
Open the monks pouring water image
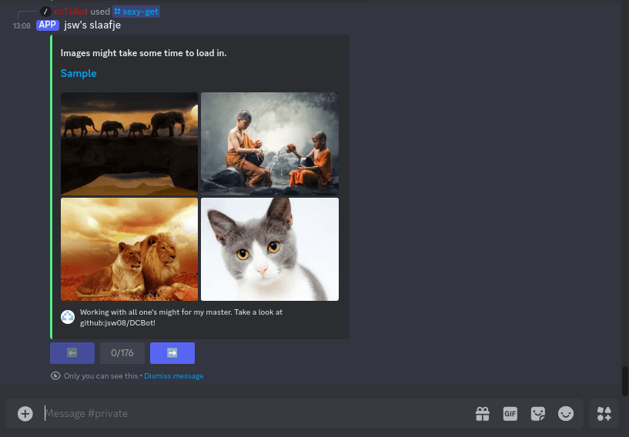click(x=269, y=143)
